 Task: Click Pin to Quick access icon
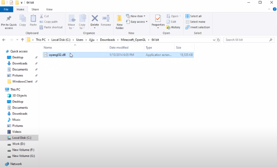click(9, 18)
